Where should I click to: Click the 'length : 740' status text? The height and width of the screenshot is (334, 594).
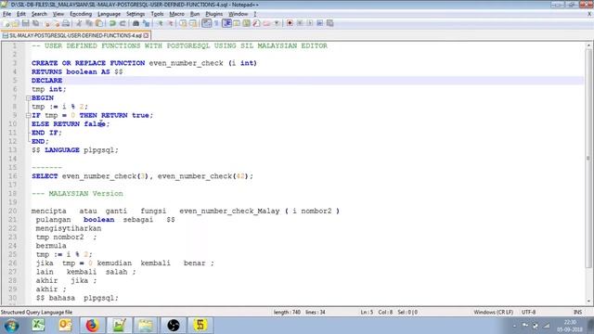click(x=287, y=312)
